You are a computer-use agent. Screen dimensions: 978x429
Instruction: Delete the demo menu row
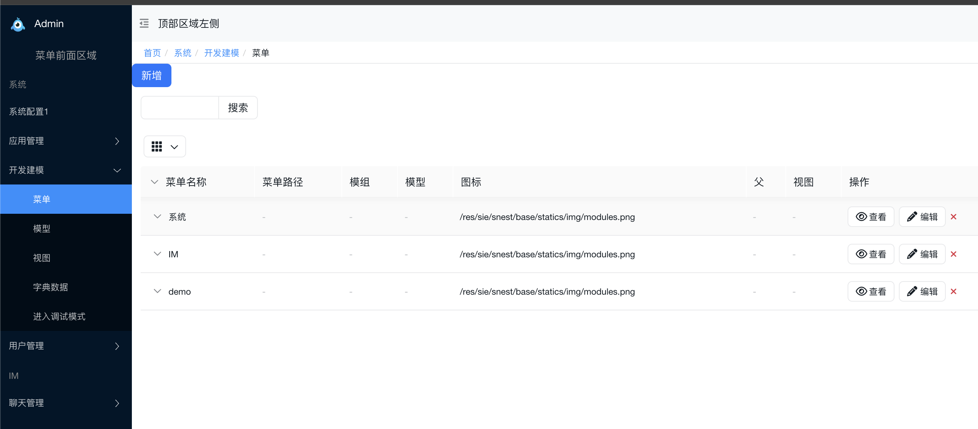[x=953, y=291]
